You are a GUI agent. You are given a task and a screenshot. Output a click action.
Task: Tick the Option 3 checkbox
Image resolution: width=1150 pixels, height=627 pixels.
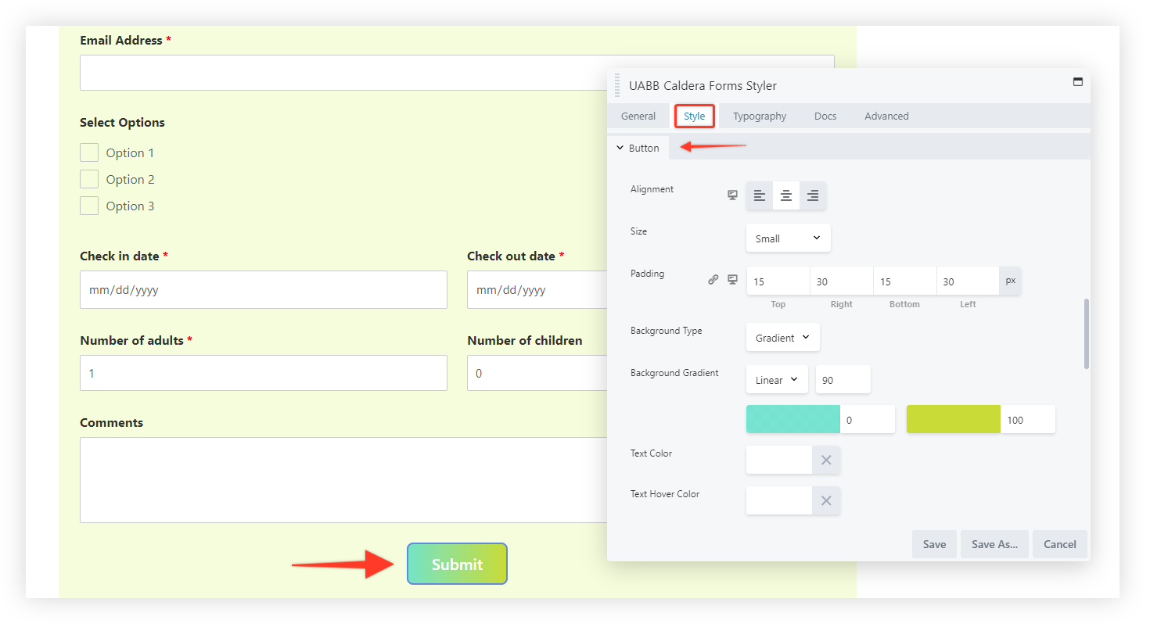(89, 206)
